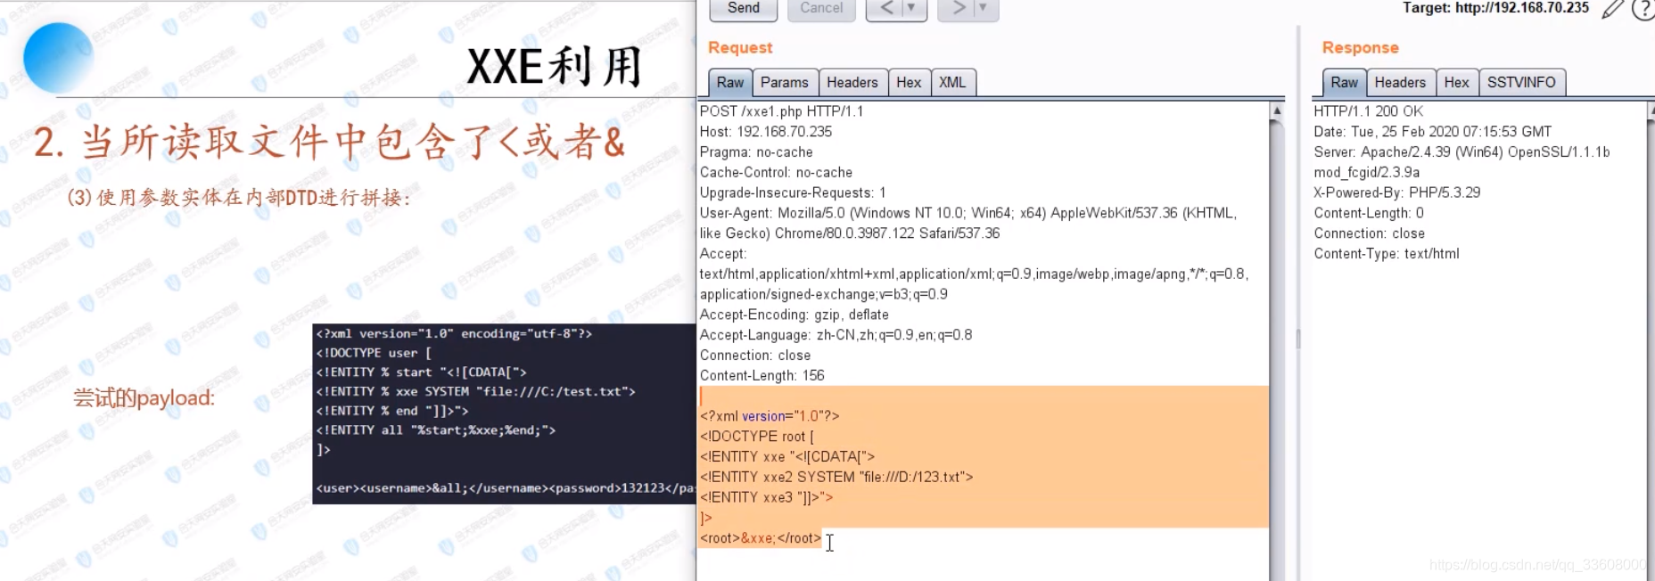
Task: Click the Connection: close response line
Action: [x=1369, y=233]
